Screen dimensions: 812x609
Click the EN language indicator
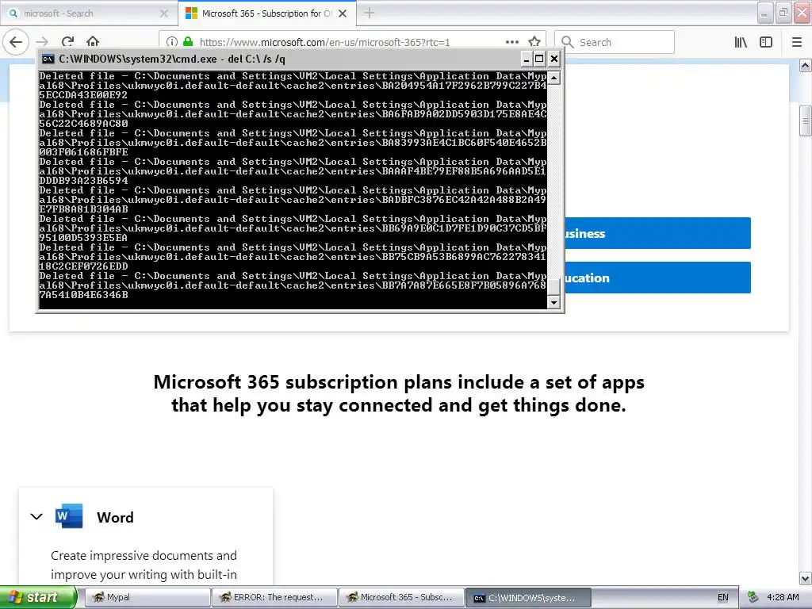coord(723,598)
